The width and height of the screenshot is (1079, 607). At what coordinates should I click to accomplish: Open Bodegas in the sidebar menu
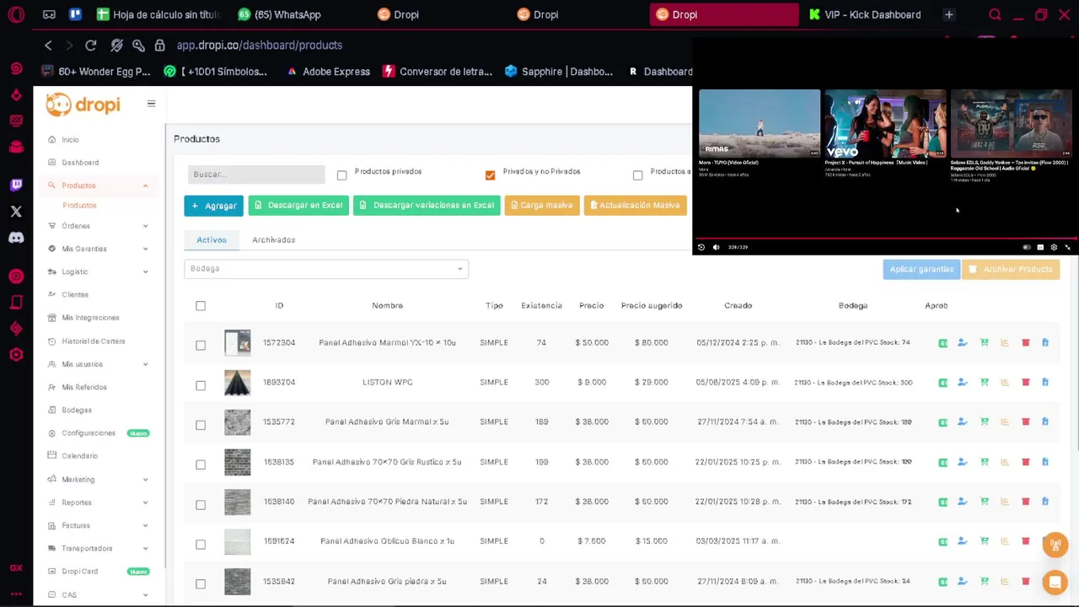pos(77,411)
